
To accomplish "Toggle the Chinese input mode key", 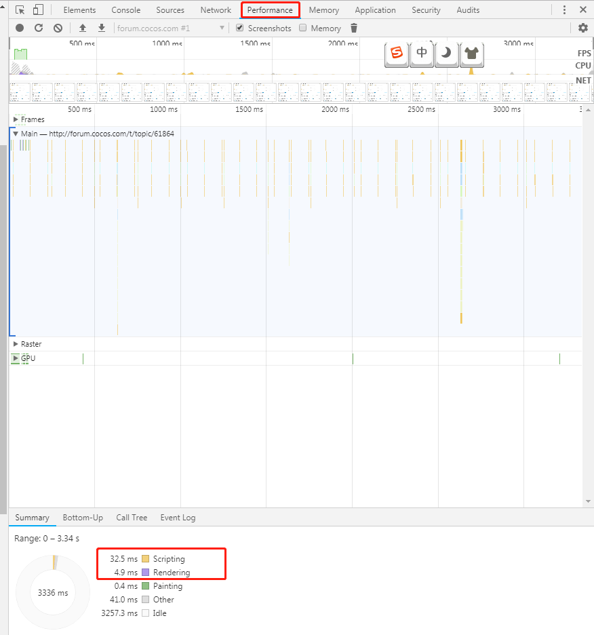I will click(x=422, y=53).
